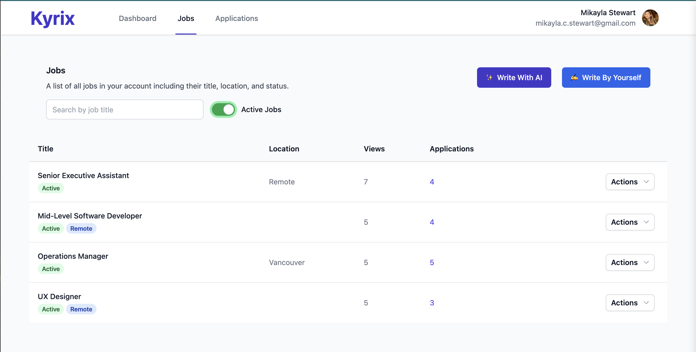
Task: Expand Actions menu for UX Designer
Action: (x=630, y=303)
